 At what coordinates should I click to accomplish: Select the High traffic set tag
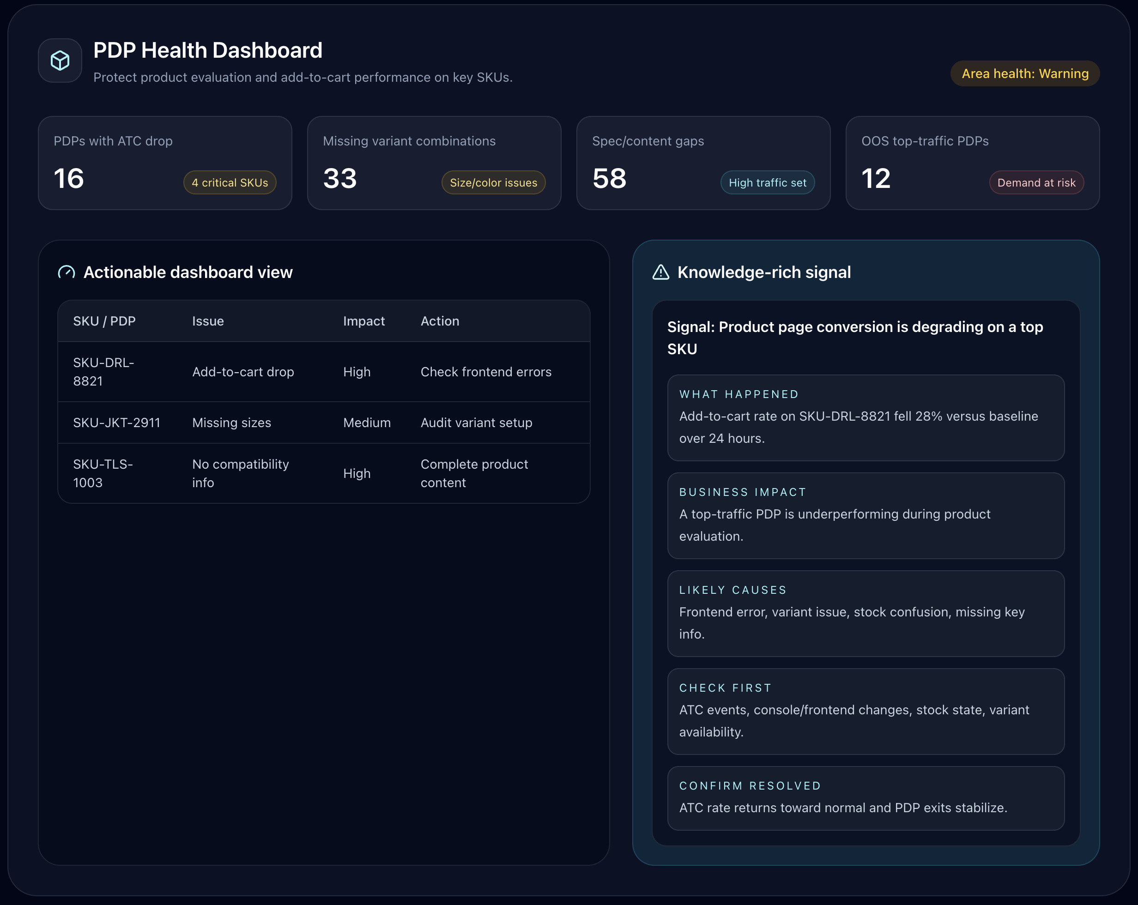(767, 182)
